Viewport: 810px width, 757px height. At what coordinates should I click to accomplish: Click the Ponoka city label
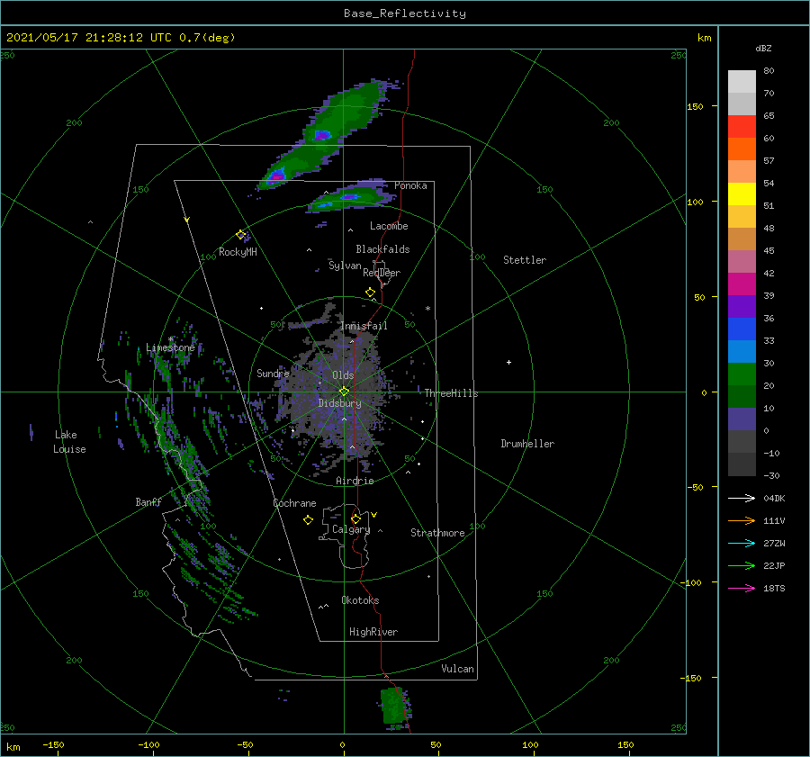coord(410,185)
